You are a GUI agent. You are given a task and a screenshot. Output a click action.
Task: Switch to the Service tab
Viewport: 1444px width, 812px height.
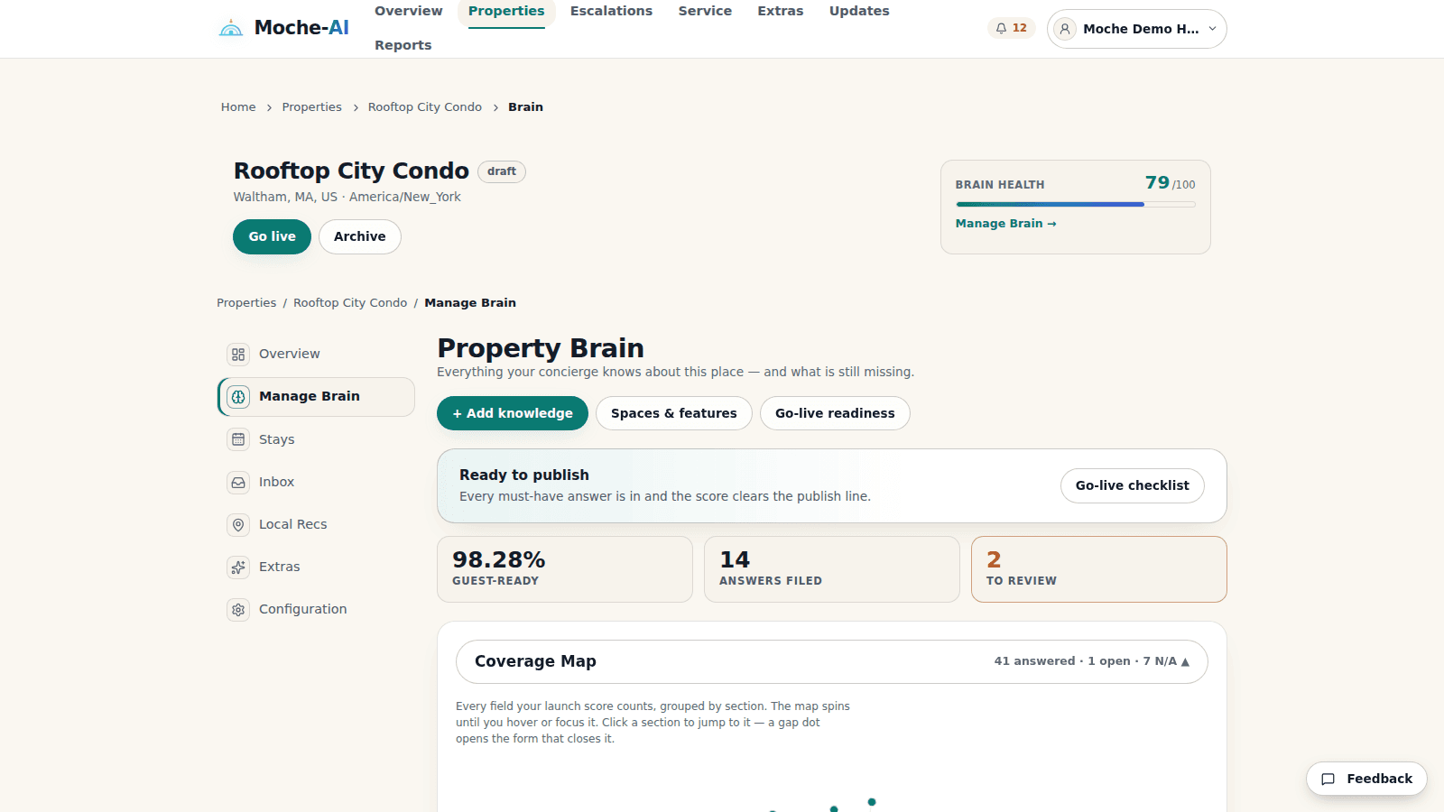[705, 12]
